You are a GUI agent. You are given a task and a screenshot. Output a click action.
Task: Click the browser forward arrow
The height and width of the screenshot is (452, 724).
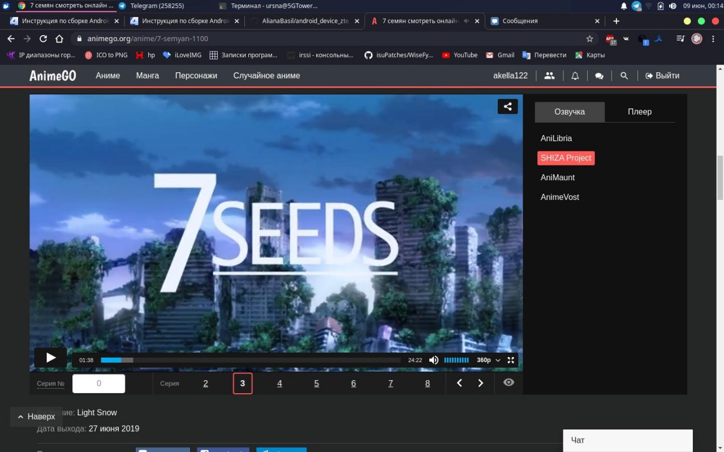click(x=27, y=39)
